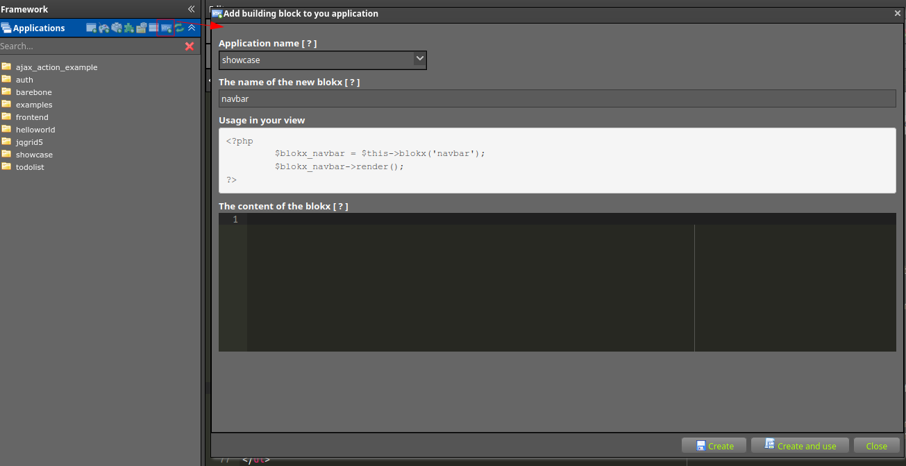Collapse the Applications section chevron

(x=192, y=28)
